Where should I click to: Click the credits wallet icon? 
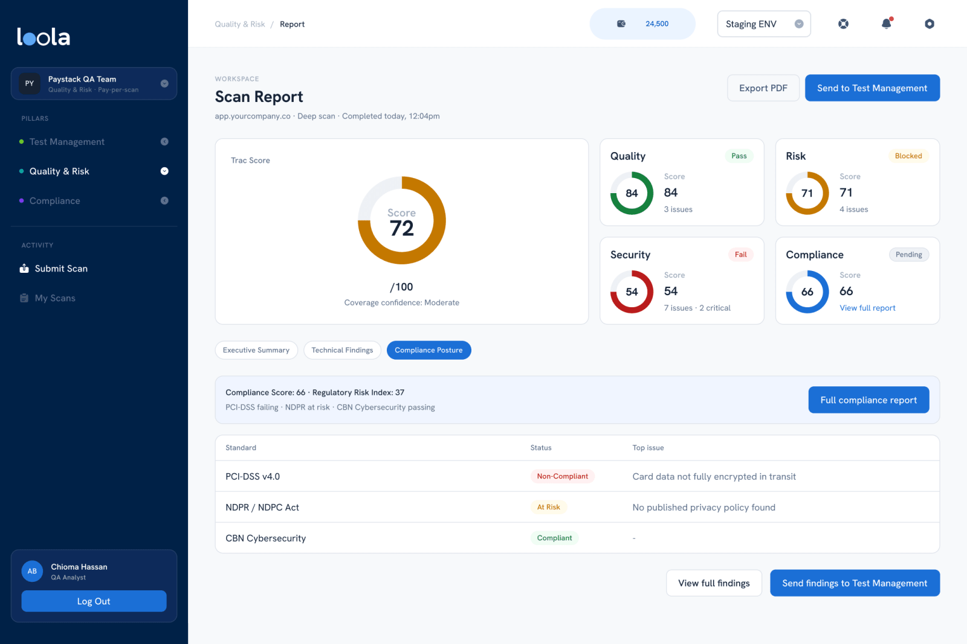point(621,24)
